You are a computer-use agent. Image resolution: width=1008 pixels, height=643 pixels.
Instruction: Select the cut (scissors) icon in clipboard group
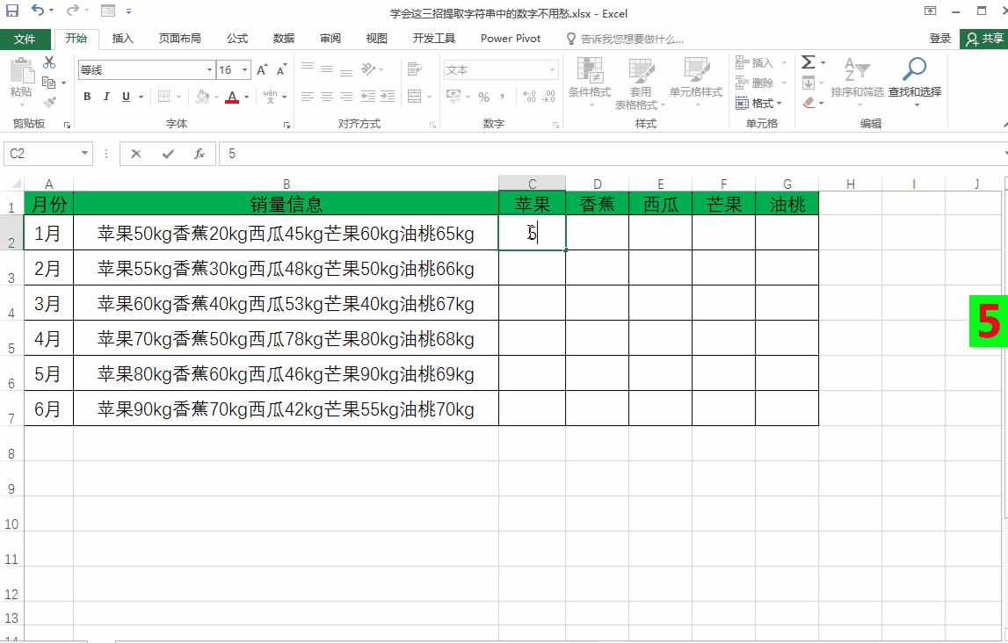click(50, 61)
